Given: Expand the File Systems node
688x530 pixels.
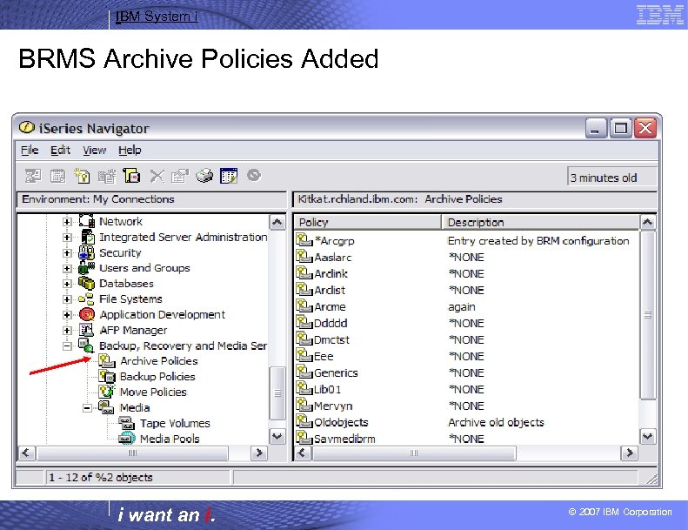Looking at the screenshot, I should (x=67, y=299).
